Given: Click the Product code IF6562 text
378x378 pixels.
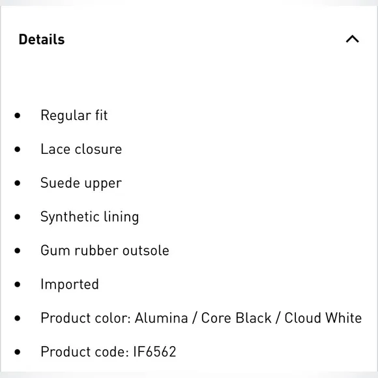Looking at the screenshot, I should tap(108, 352).
